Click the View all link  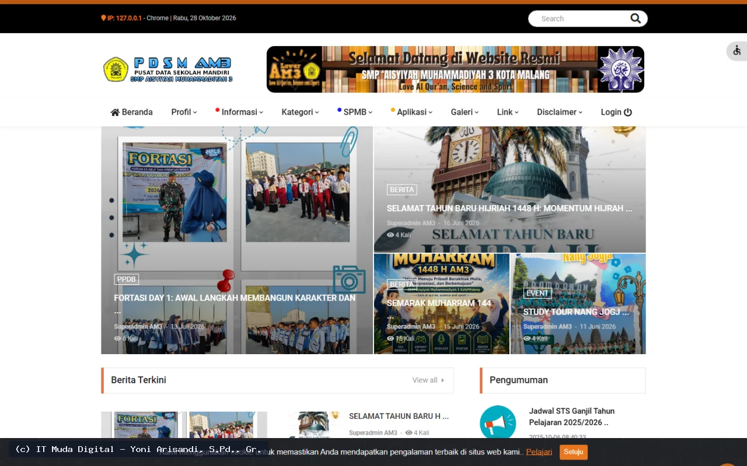tap(428, 380)
